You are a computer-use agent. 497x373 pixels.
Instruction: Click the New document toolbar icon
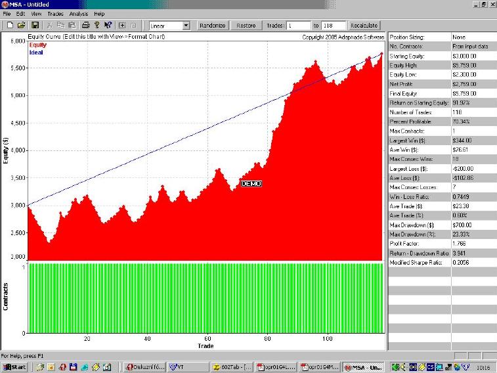[x=10, y=26]
